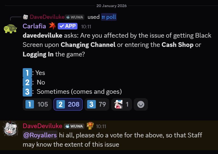Click the @Royallers role mention
This screenshot has width=218, height=154.
pos(40,135)
